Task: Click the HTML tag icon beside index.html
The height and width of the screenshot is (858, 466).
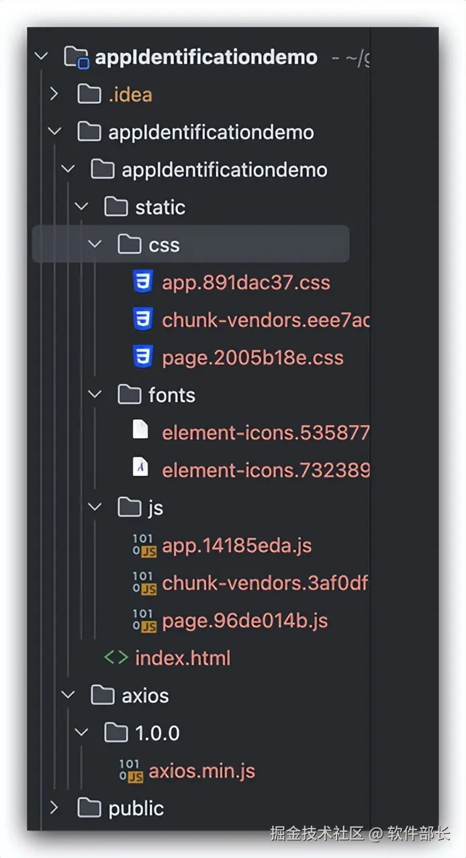Action: click(115, 658)
